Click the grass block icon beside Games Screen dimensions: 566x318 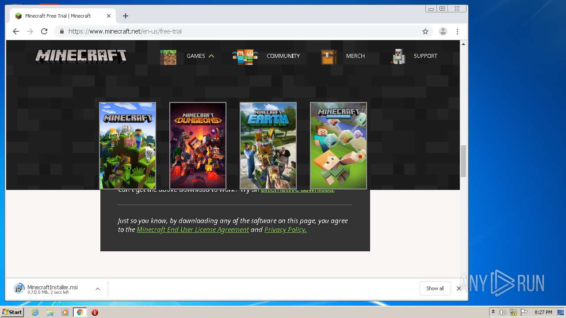(x=168, y=57)
